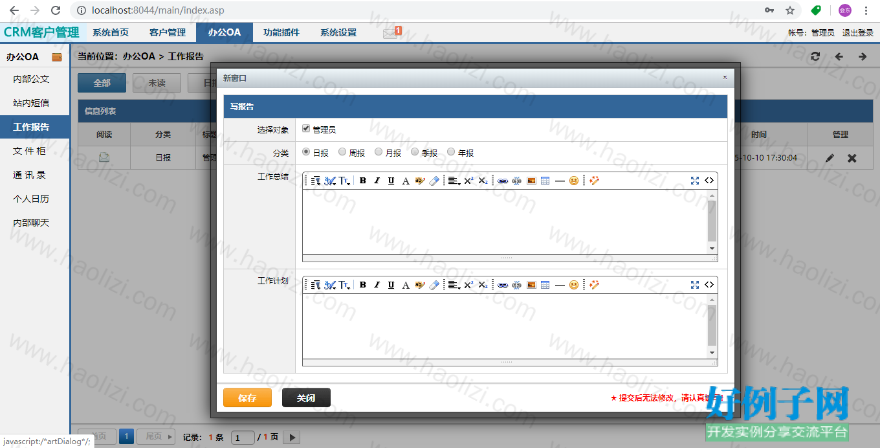Screen dimensions: 880x448
Task: Click the pencil edit icon in the report row
Action: (x=830, y=158)
